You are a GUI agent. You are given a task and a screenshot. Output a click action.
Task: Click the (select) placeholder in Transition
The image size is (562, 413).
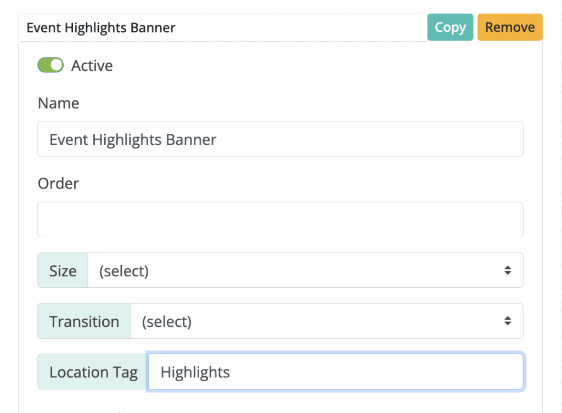167,322
